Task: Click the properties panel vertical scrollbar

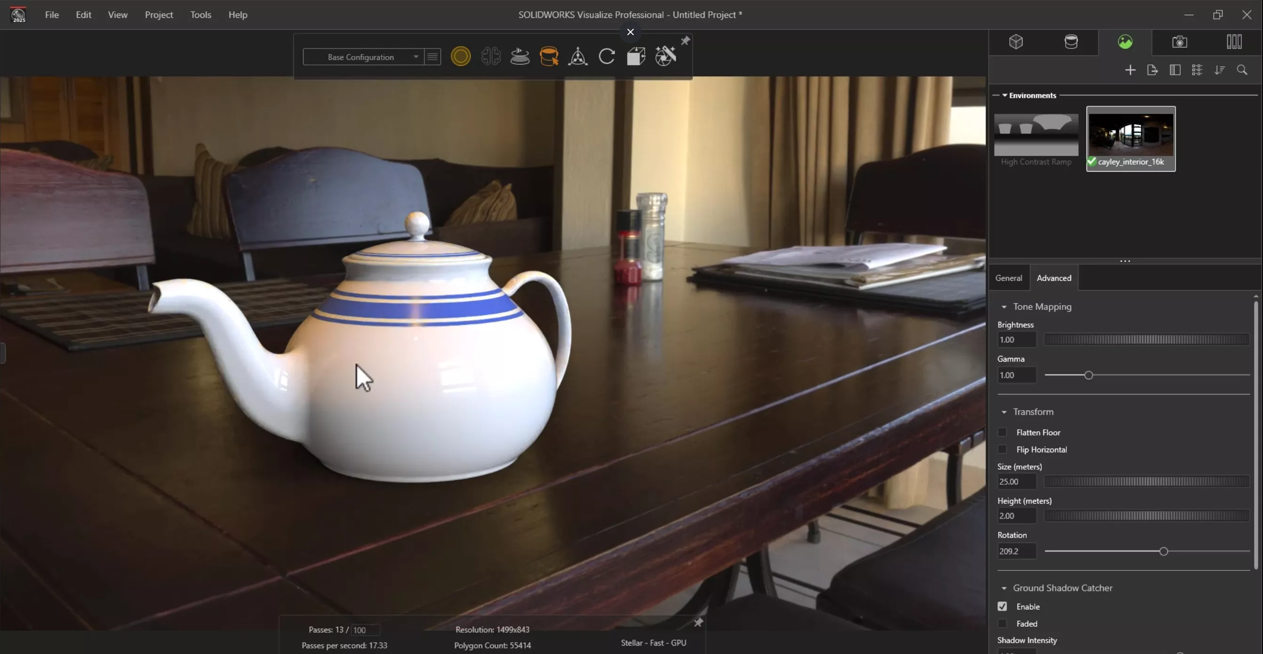Action: click(x=1255, y=435)
